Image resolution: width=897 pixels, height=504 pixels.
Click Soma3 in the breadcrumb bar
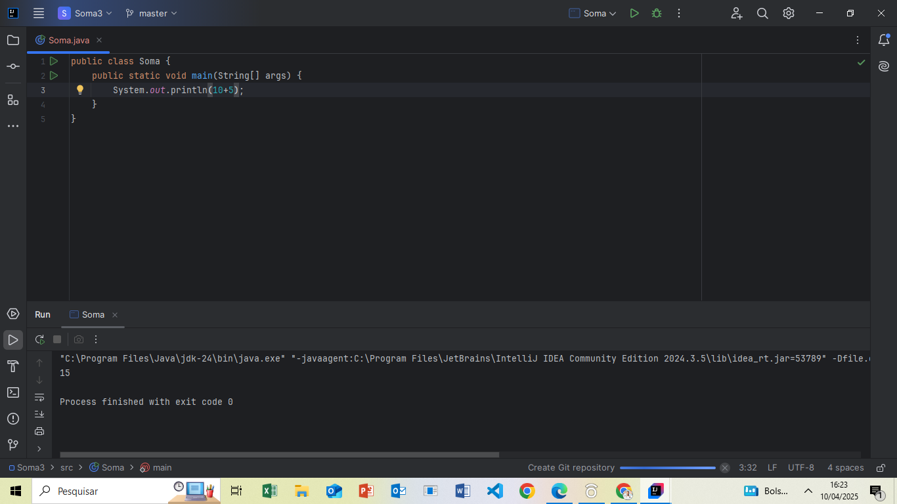(26, 468)
